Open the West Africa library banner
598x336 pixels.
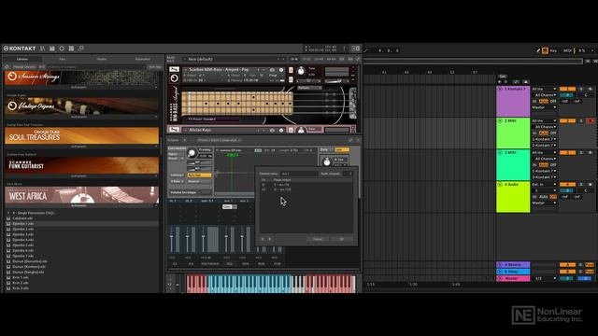81,195
